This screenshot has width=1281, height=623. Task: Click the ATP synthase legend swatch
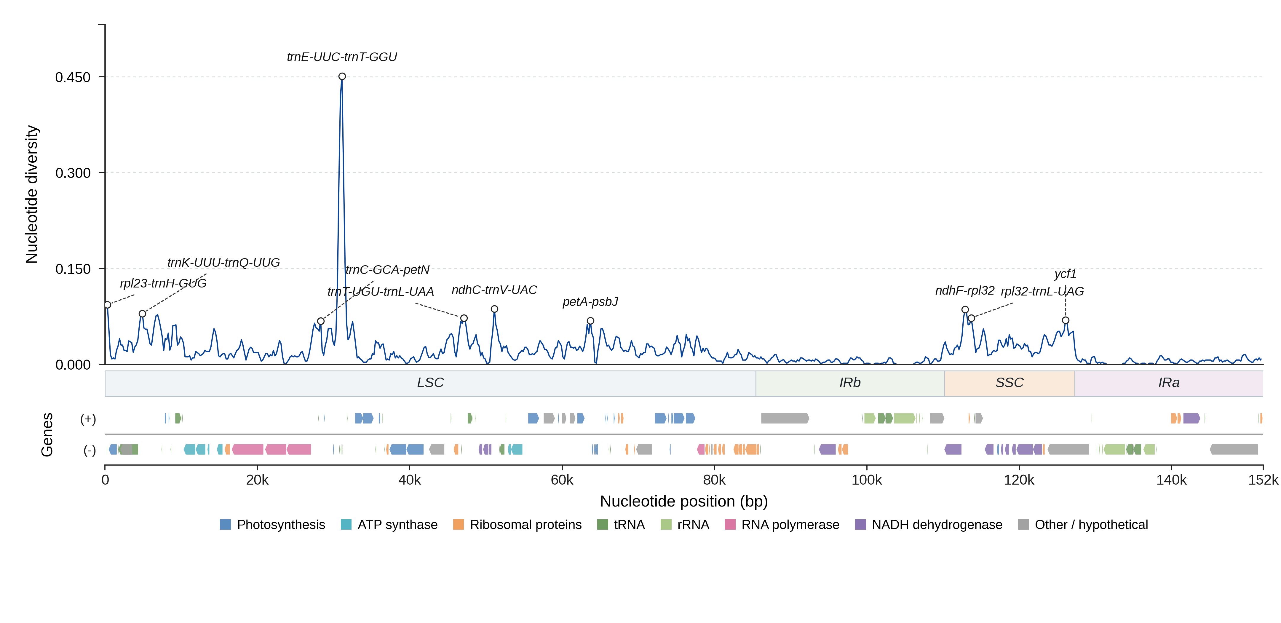346,525
